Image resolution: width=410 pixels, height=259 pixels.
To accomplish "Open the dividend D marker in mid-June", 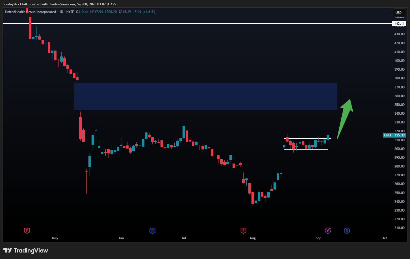I will click(153, 231).
